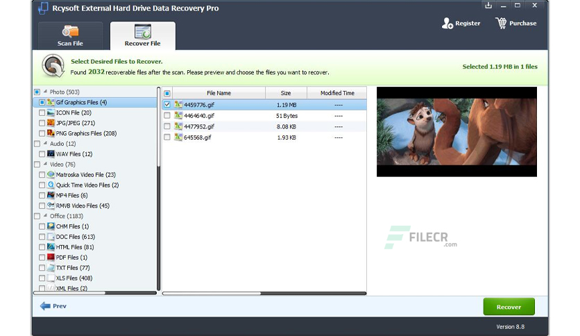Viewport: 580px width, 336px height.
Task: Click the Gif Graphics Files type icon
Action: 51,102
